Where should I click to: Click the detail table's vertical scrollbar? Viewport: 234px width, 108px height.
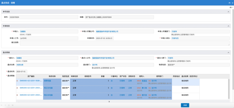point(229,89)
